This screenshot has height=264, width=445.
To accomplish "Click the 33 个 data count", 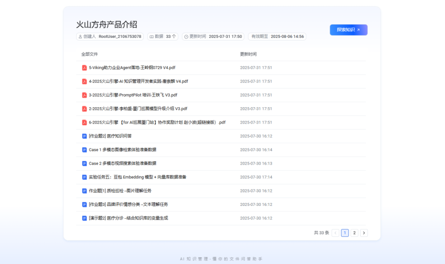I will (171, 37).
